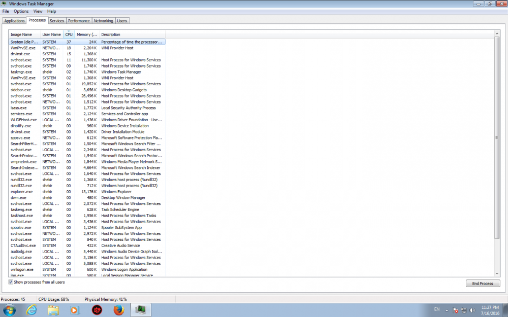Select the Processes tab
This screenshot has height=317, width=508.
click(37, 20)
